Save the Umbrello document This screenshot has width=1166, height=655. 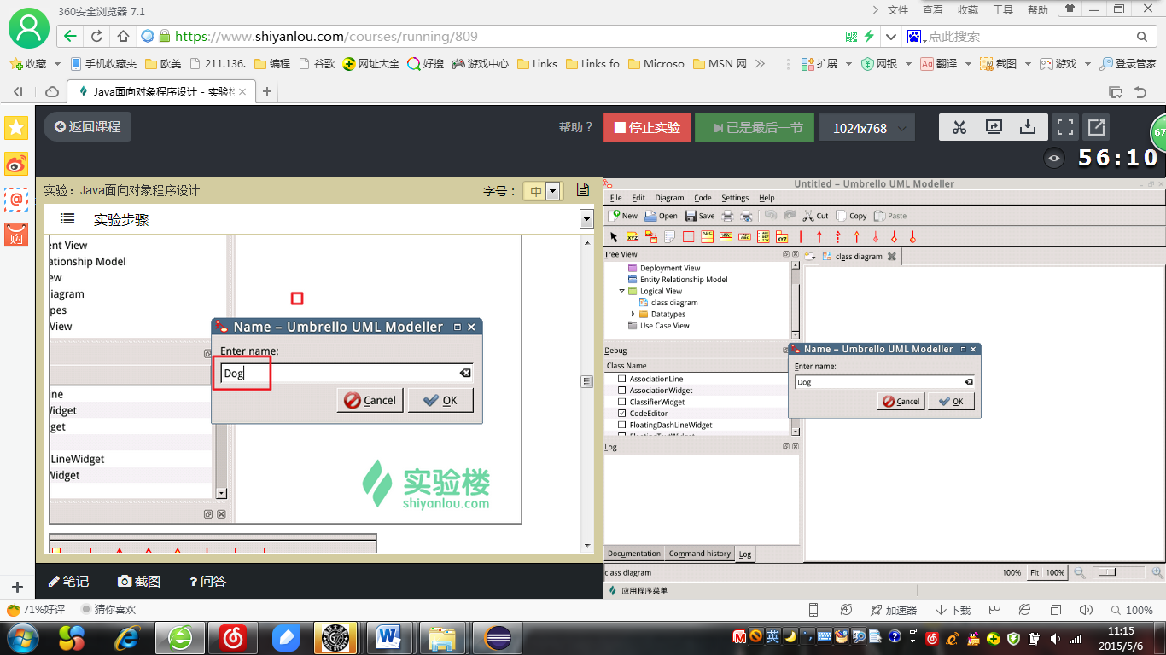pos(700,216)
